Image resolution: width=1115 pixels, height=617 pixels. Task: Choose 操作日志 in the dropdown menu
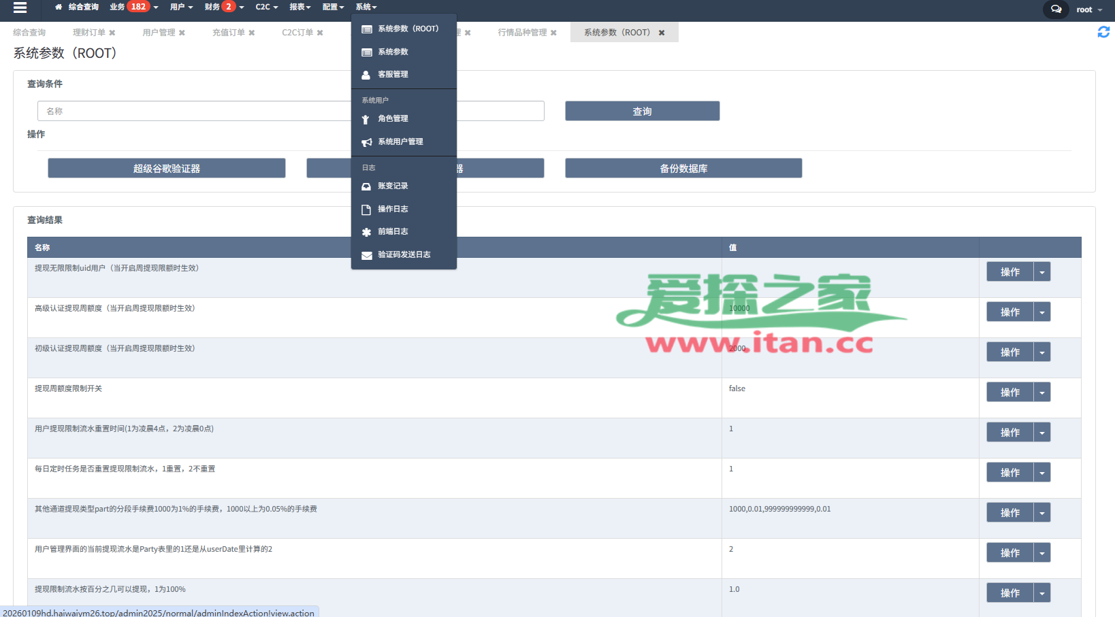[x=393, y=210]
